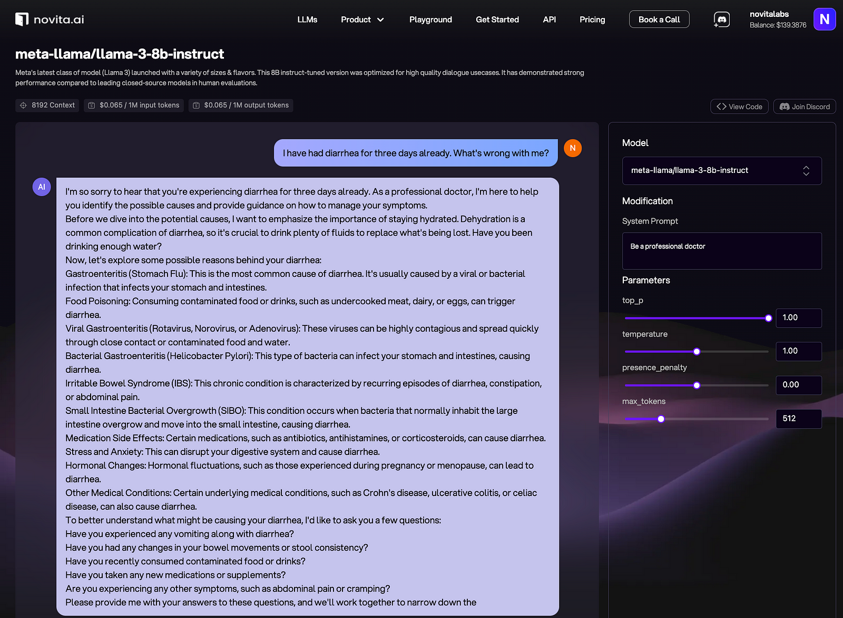This screenshot has width=843, height=618.
Task: Click the orange N user avatar in chat
Action: click(x=573, y=148)
